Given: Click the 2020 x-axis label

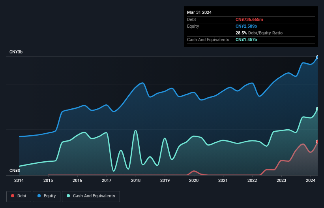Looking at the screenshot, I should (x=194, y=180).
